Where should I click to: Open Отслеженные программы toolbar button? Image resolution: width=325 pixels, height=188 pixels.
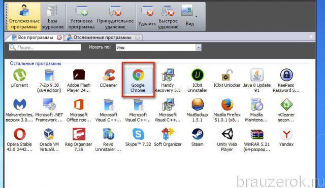[x=24, y=17]
